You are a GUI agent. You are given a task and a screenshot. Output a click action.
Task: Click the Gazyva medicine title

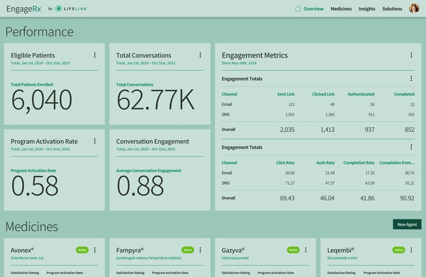233,250
